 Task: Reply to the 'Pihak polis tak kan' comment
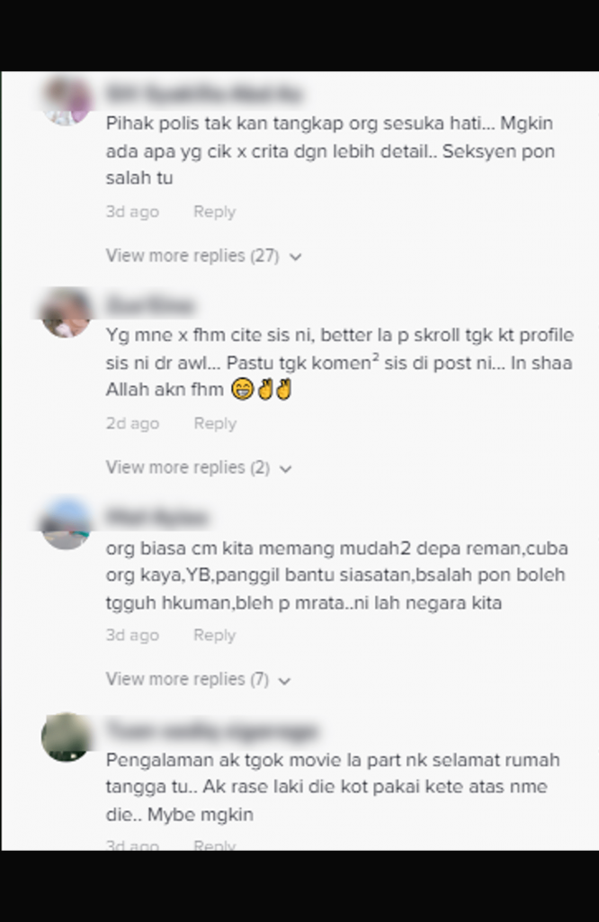coord(214,212)
